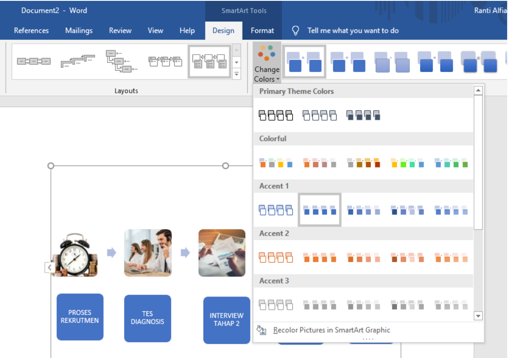Expand the Layouts gallery more arrow

236,74
